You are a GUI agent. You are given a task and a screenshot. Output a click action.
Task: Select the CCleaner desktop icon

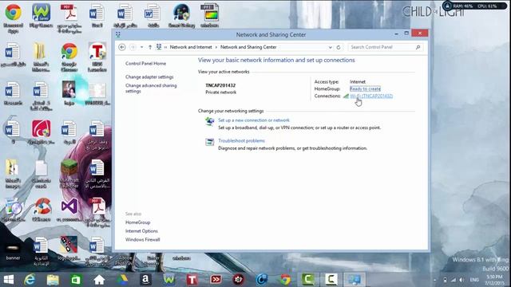[x=42, y=210]
